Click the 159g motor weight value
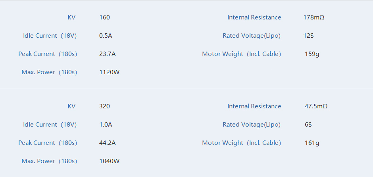Screen dimensions: 373x177 [312, 54]
